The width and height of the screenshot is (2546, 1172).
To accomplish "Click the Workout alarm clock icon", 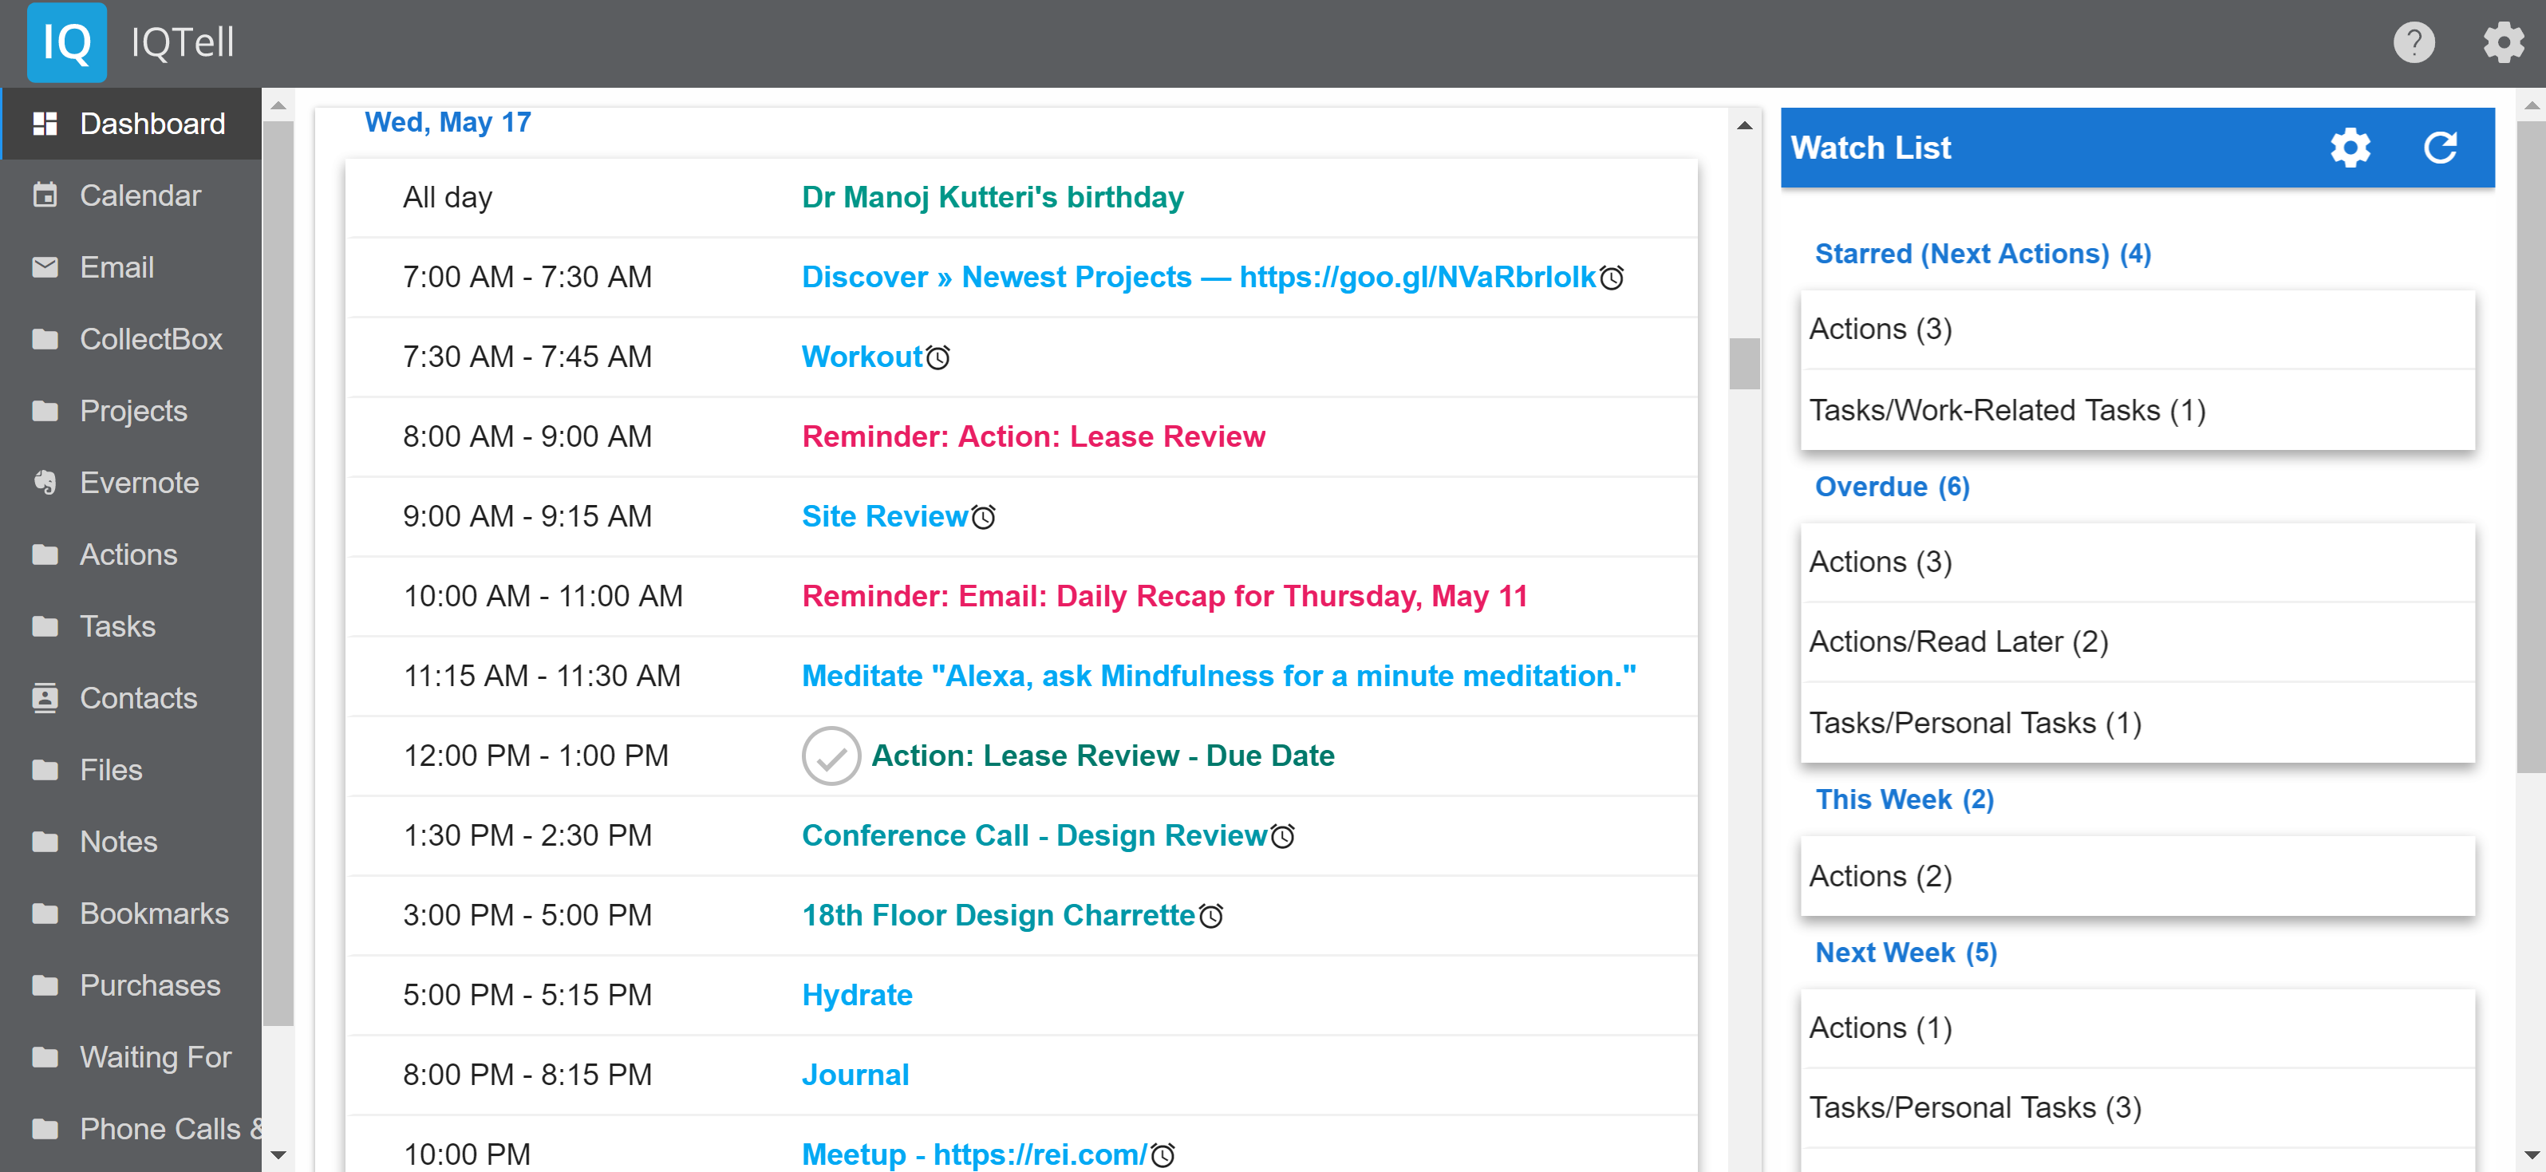I will (938, 357).
